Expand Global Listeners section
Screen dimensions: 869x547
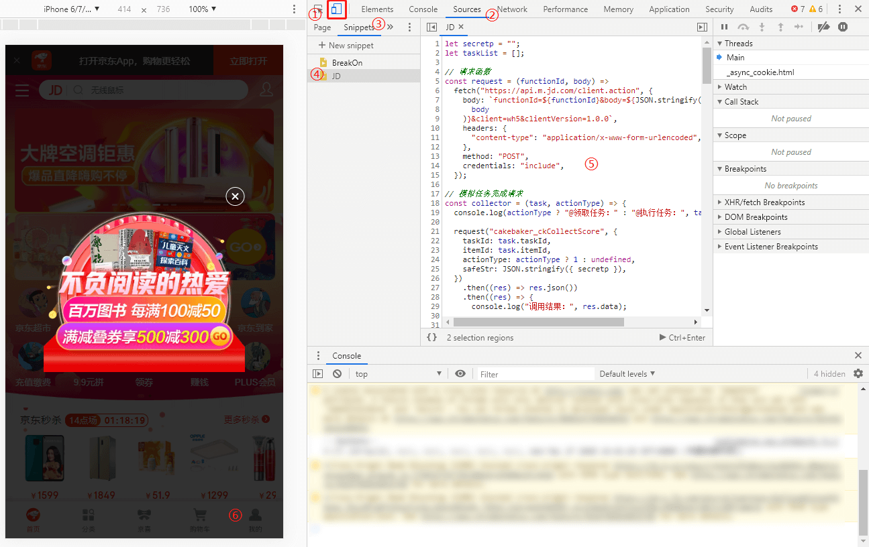791,232
